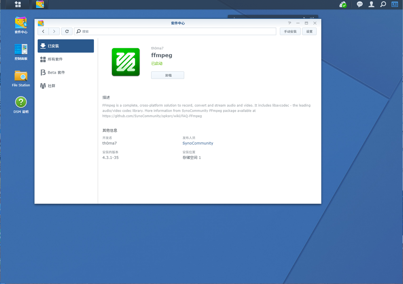Screen dimensions: 403x284
Task: Click the ffmpeg green package icon
Action: [x=126, y=62]
